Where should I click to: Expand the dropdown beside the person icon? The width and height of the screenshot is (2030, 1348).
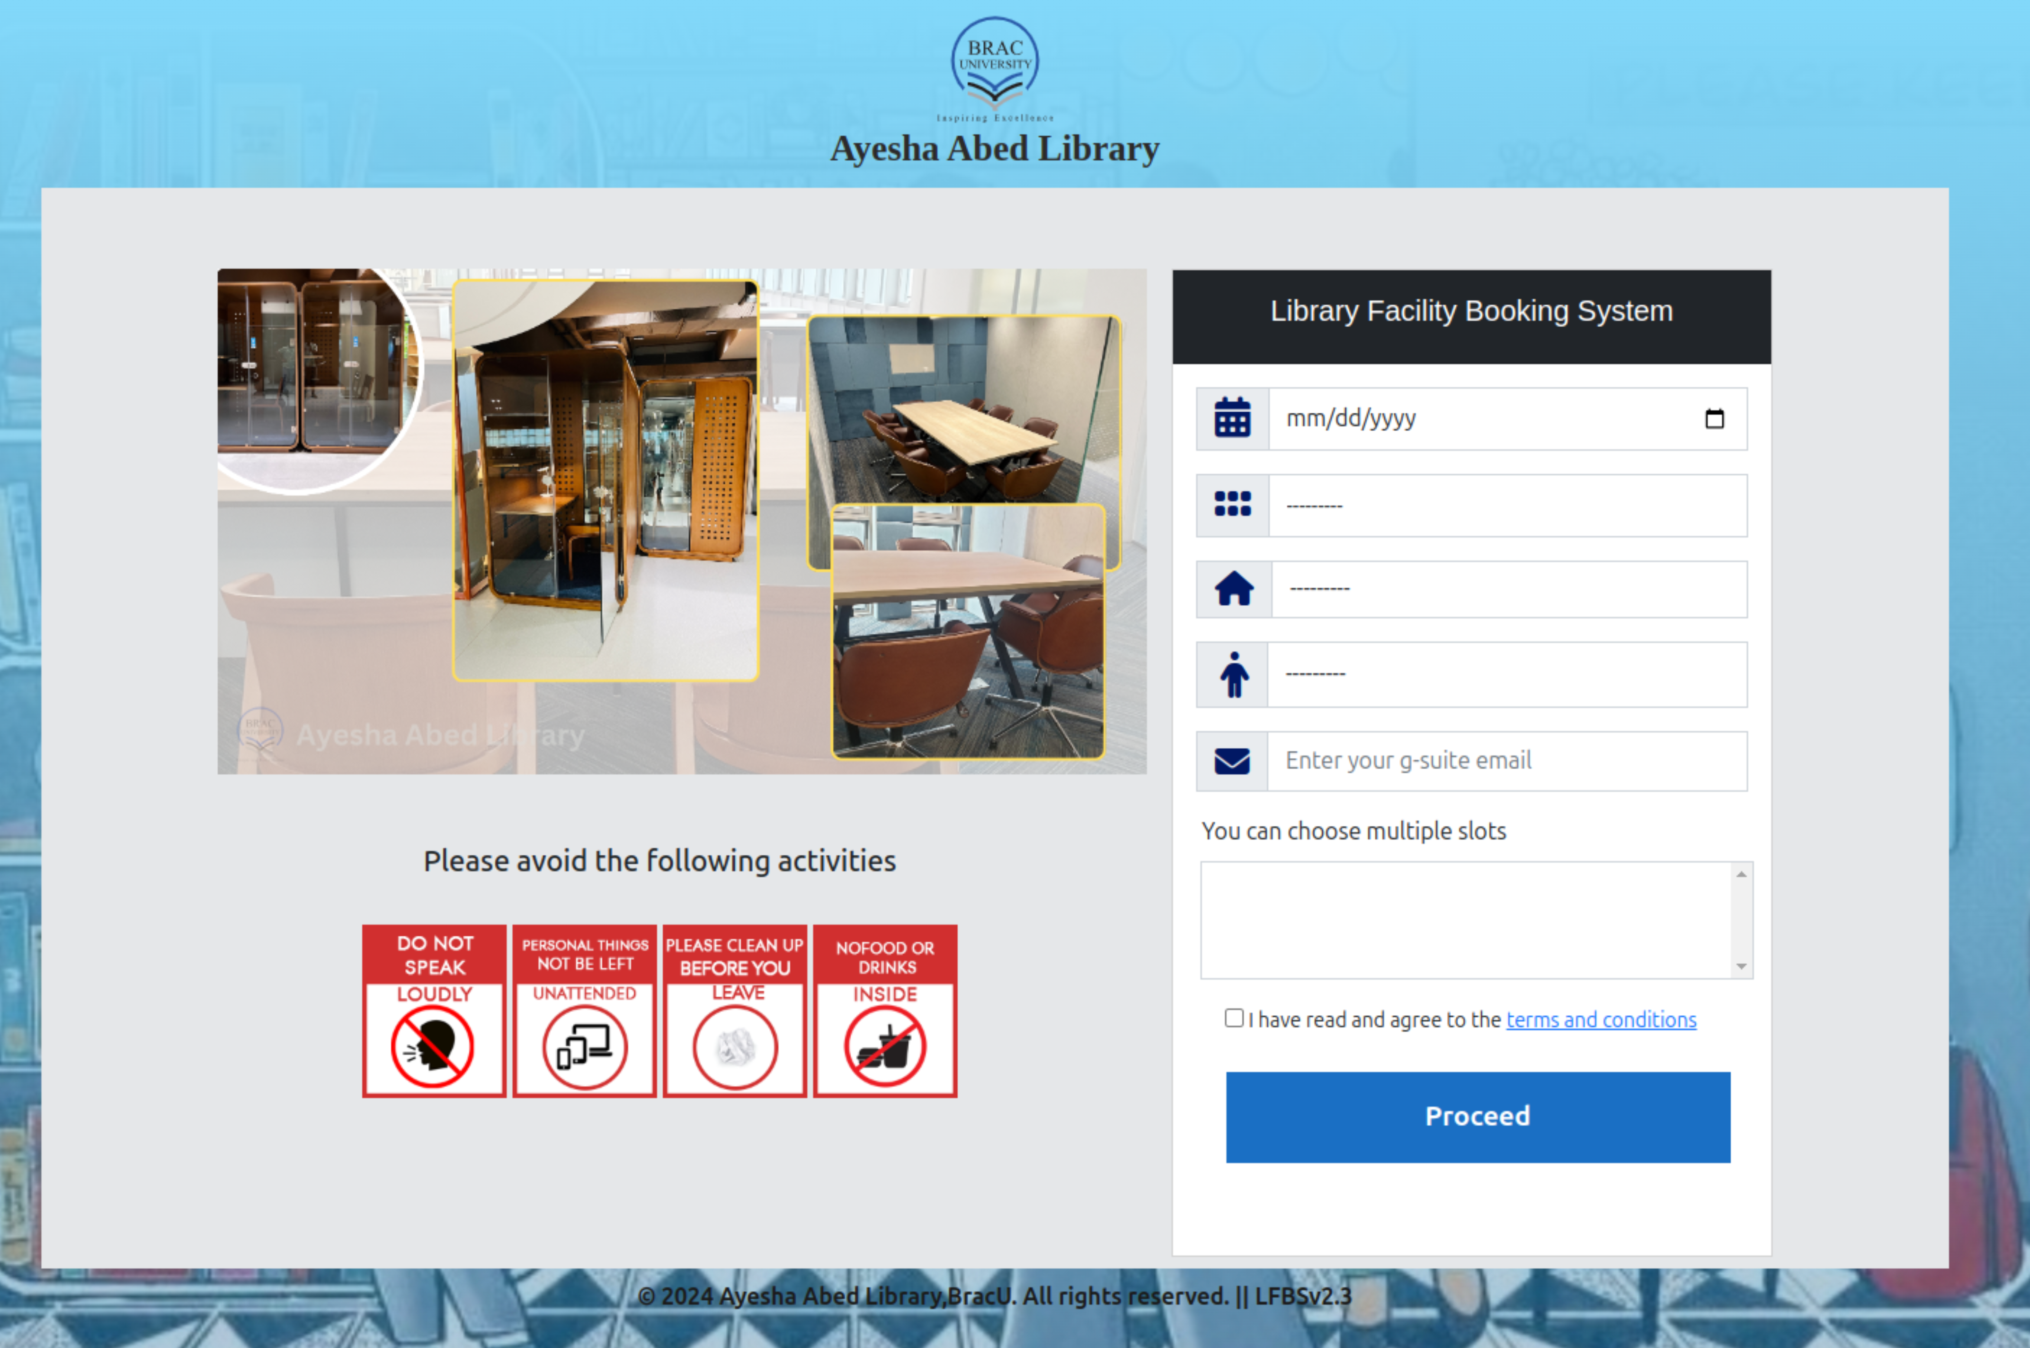[x=1507, y=675]
